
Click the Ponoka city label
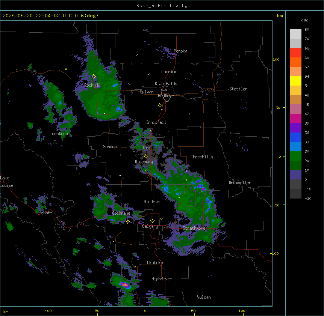coord(180,51)
